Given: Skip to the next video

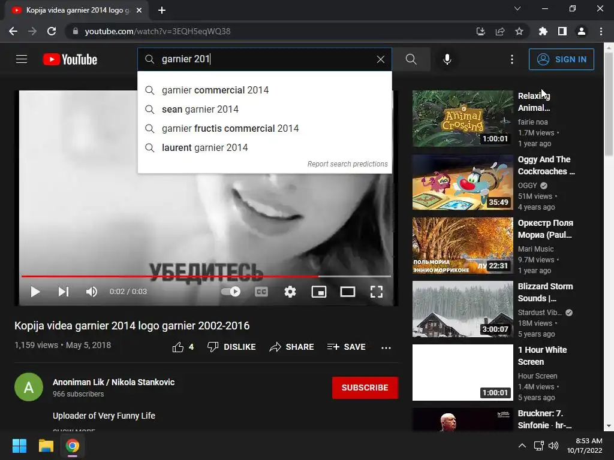Looking at the screenshot, I should [64, 292].
